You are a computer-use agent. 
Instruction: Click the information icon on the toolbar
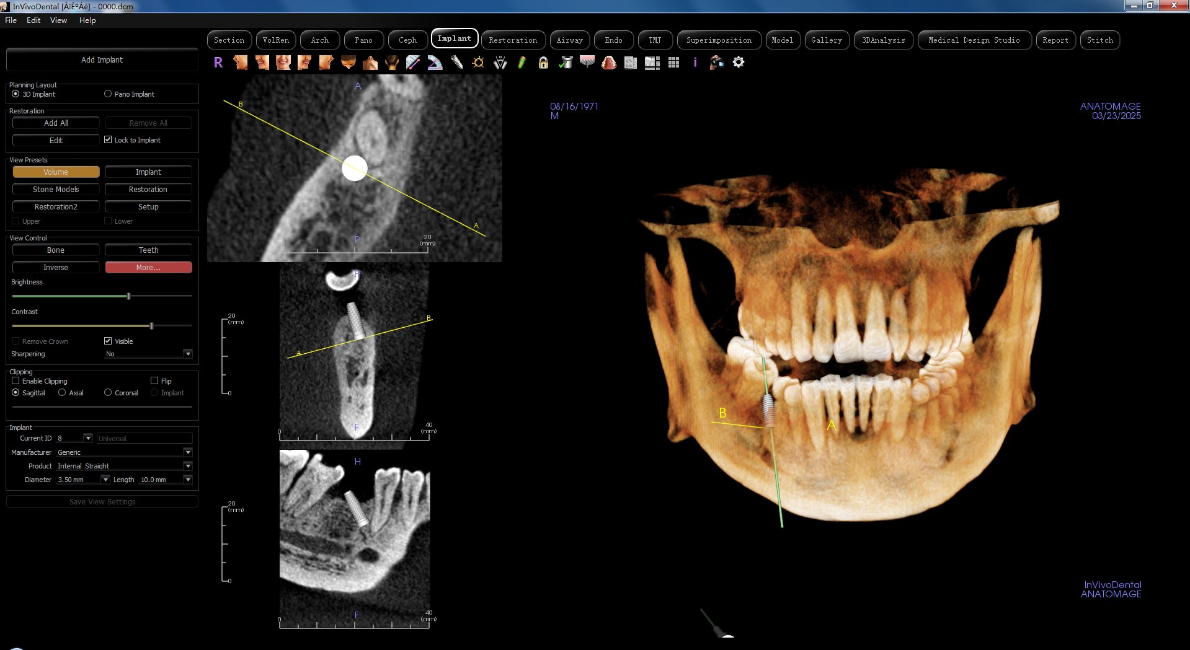tap(695, 63)
